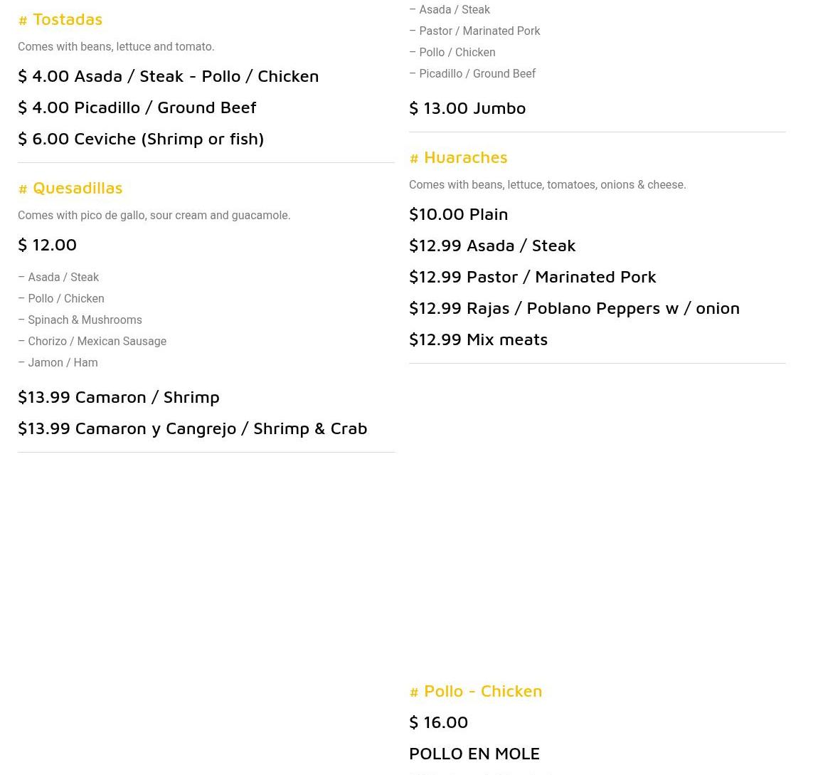Click the $13.00 Jumbo item
The height and width of the screenshot is (775, 818).
[467, 108]
